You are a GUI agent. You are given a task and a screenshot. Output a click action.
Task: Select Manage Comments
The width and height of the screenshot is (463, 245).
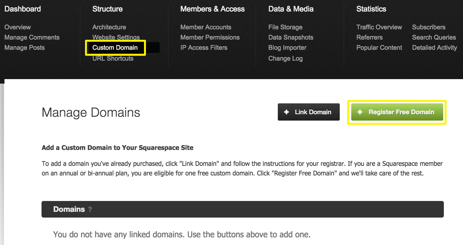pos(32,37)
